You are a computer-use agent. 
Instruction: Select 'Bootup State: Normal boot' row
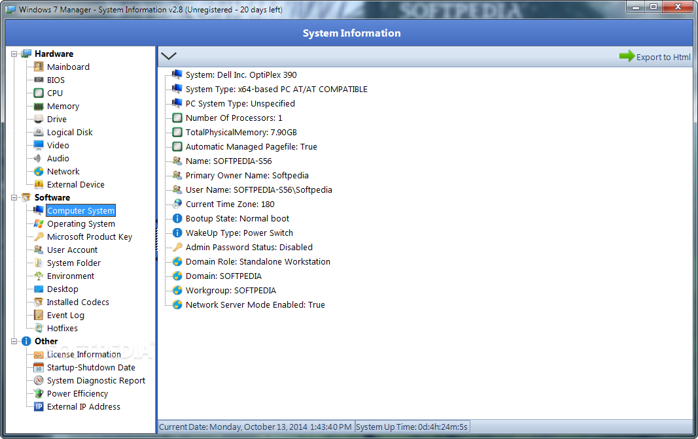point(237,219)
